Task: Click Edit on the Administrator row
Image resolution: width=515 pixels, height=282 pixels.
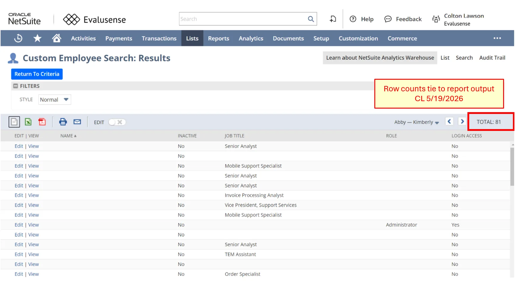Action: pyautogui.click(x=19, y=225)
